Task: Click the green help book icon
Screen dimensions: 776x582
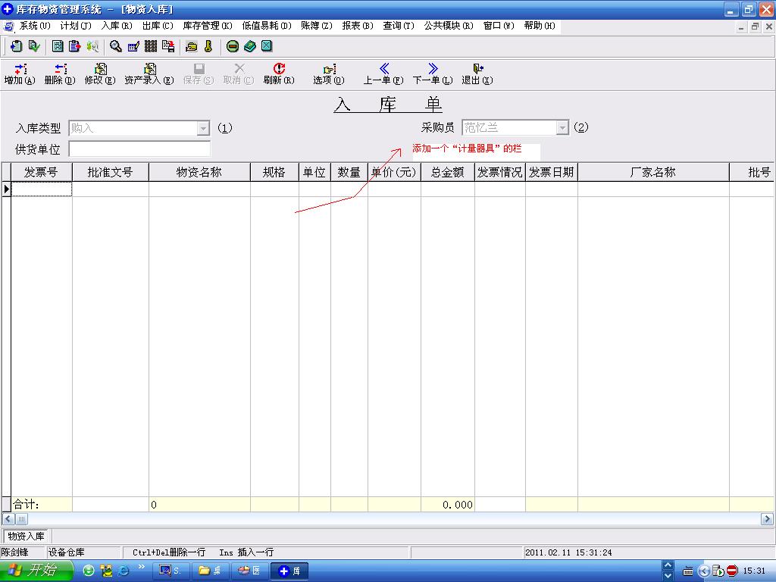Action: pyautogui.click(x=250, y=46)
